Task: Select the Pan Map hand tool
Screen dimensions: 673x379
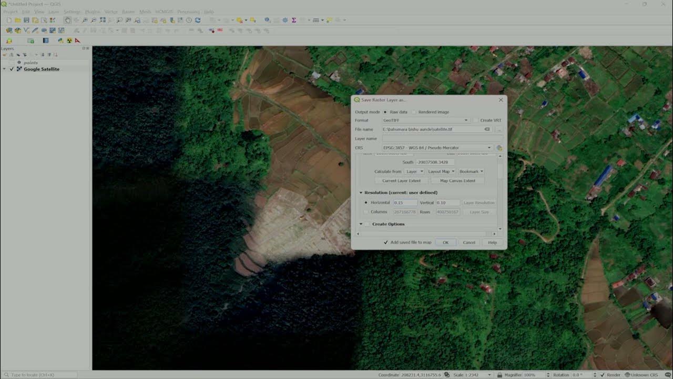Action: pyautogui.click(x=68, y=20)
